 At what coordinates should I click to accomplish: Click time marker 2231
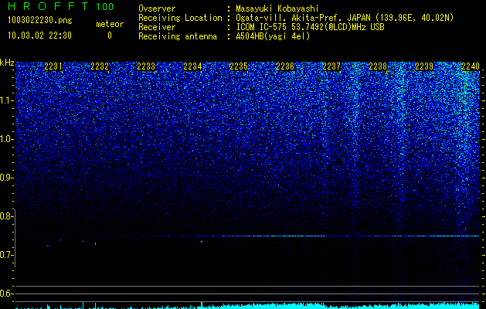pos(53,66)
